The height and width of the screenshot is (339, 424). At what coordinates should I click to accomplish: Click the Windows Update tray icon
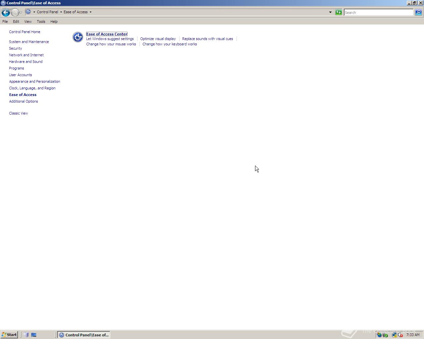[x=379, y=335]
